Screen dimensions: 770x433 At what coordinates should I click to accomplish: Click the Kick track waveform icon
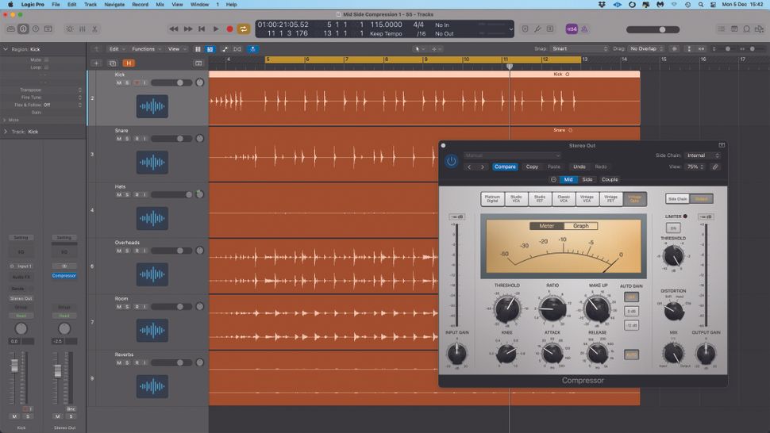[152, 106]
